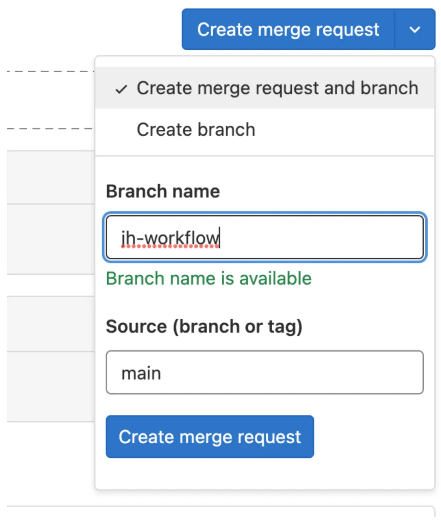Click the down-arrow icon on the blue split button

click(x=414, y=30)
